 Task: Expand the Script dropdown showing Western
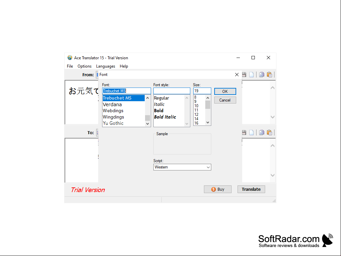pos(182,167)
